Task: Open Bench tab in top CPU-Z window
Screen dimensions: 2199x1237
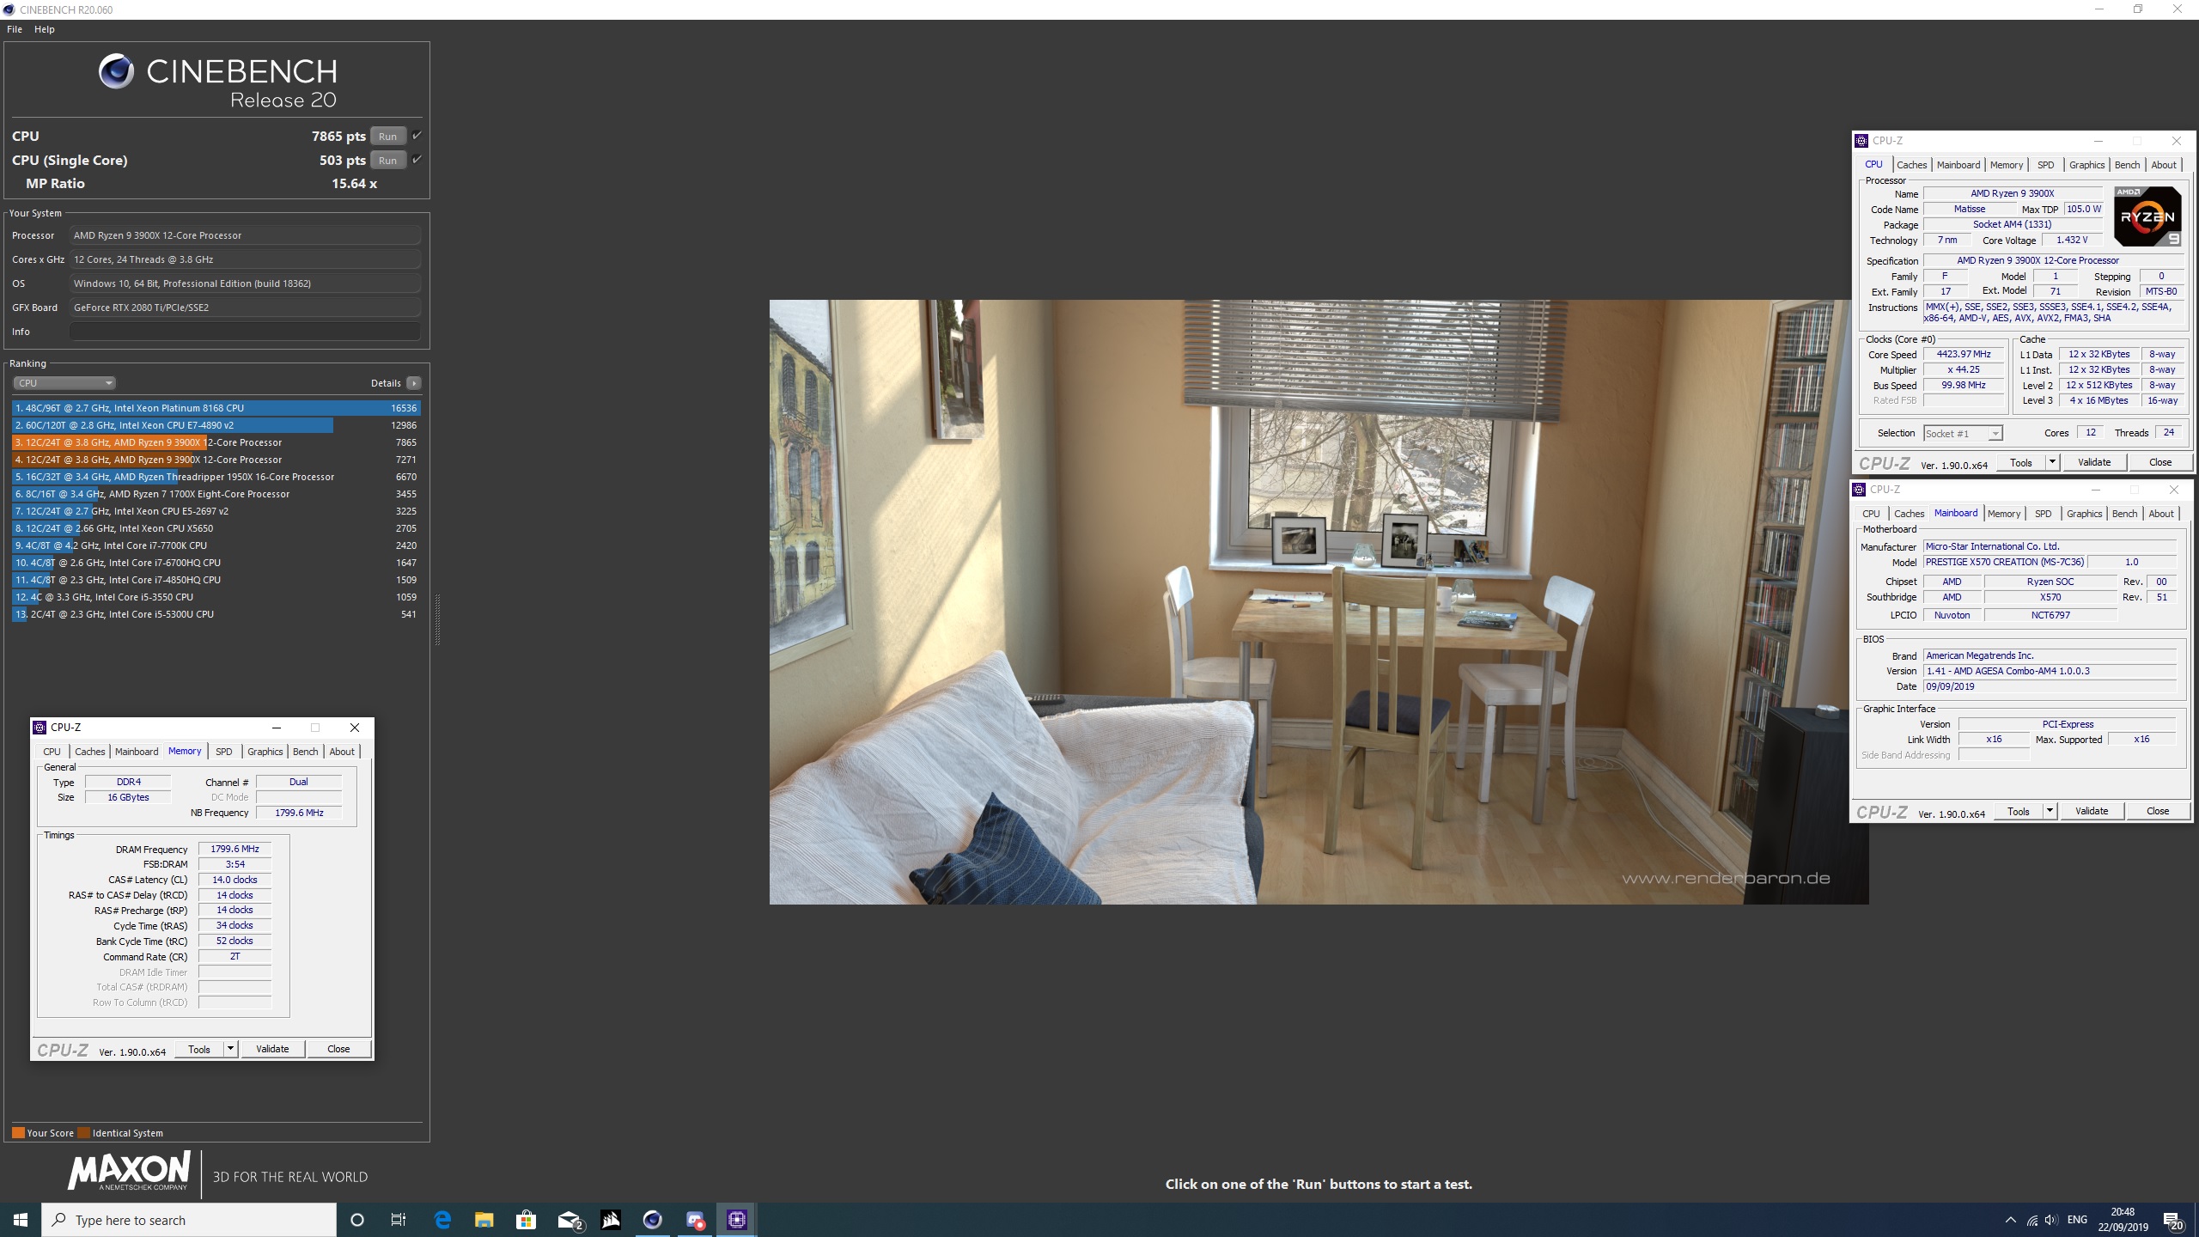Action: tap(2127, 165)
